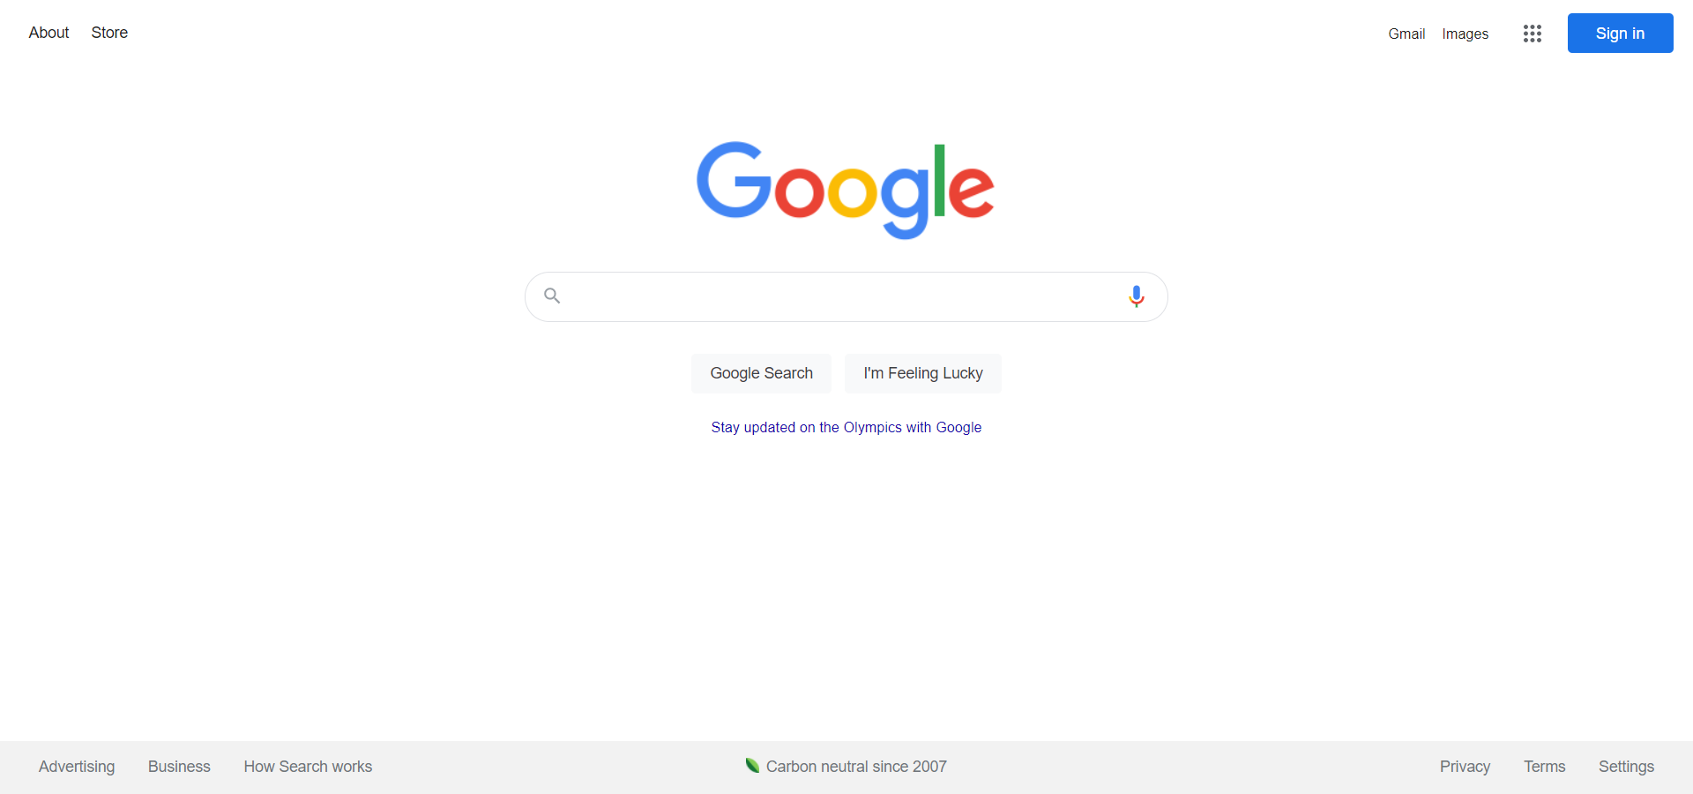Read How Search works in footer
Viewport: 1693px width, 794px height.
[308, 767]
